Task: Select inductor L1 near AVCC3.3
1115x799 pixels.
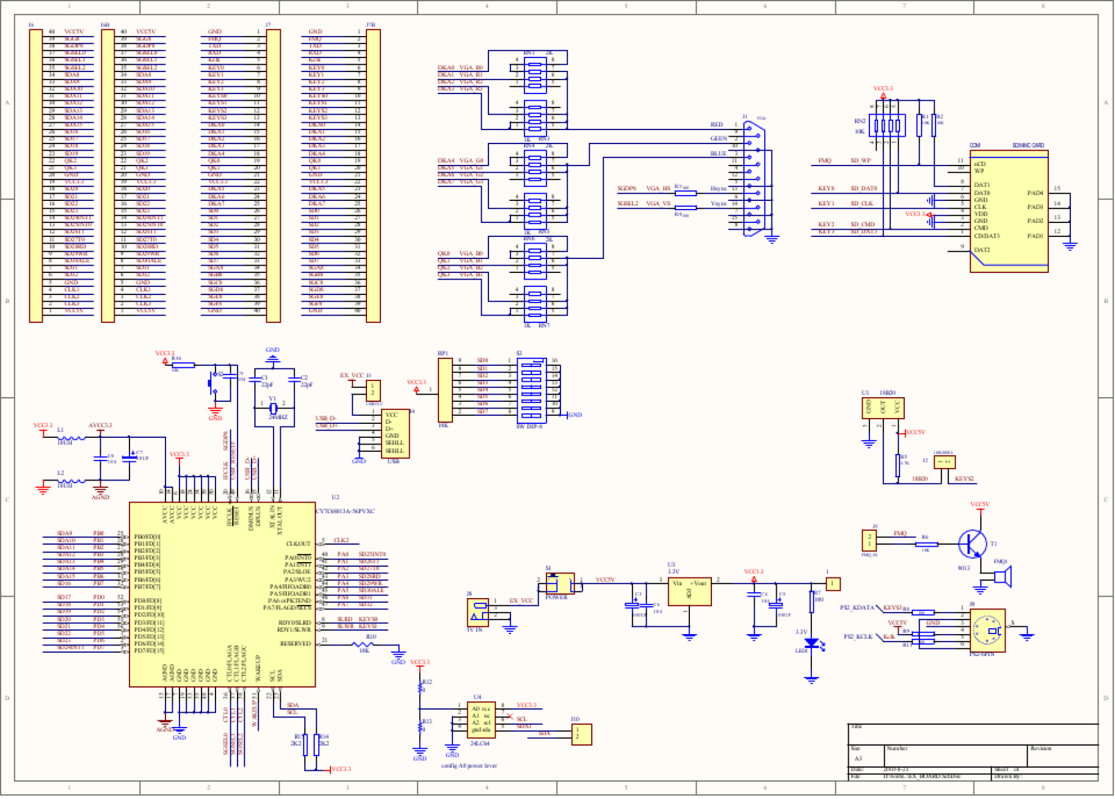Action: click(x=71, y=439)
